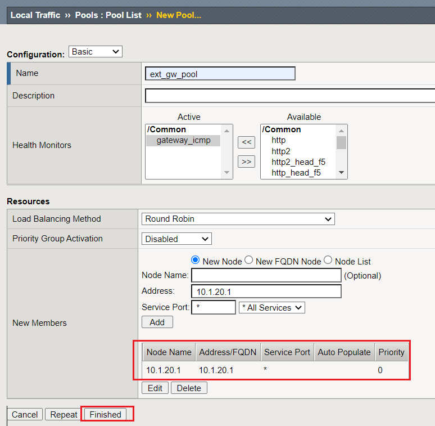Click Local Traffic in breadcrumb
435x426 pixels.
[x=35, y=15]
